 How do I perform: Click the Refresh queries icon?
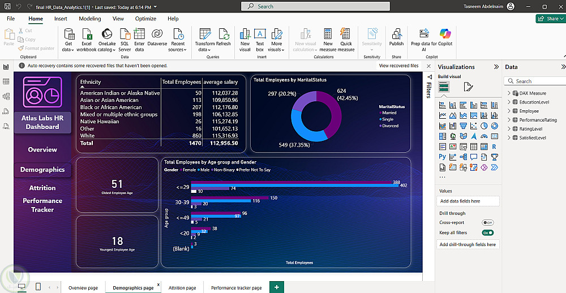[223, 34]
